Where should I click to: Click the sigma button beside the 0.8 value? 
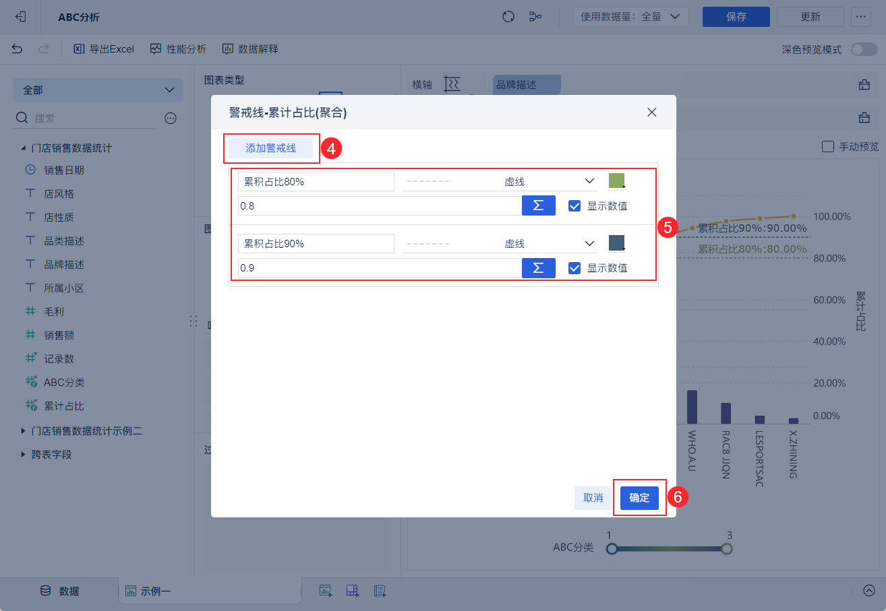coord(539,205)
